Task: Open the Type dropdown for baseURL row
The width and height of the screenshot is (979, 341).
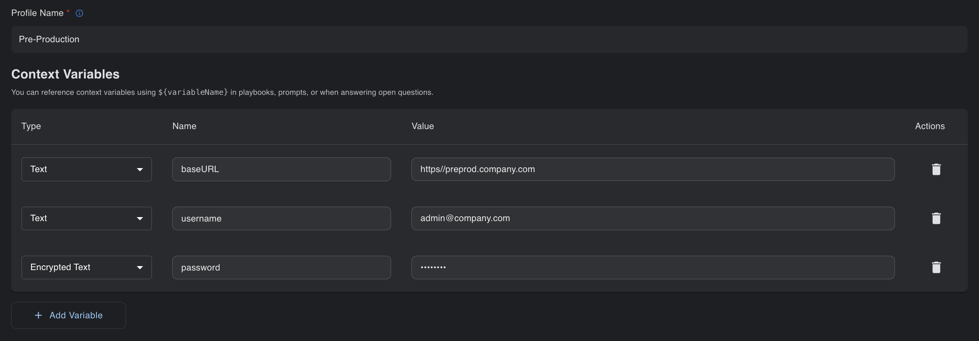Action: [86, 169]
